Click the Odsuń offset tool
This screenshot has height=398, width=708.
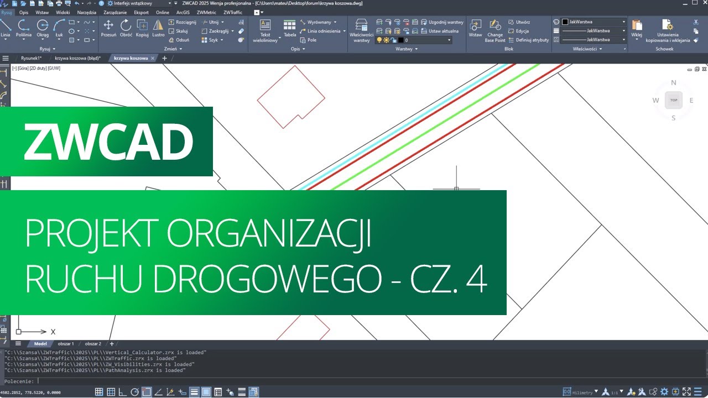coord(179,40)
